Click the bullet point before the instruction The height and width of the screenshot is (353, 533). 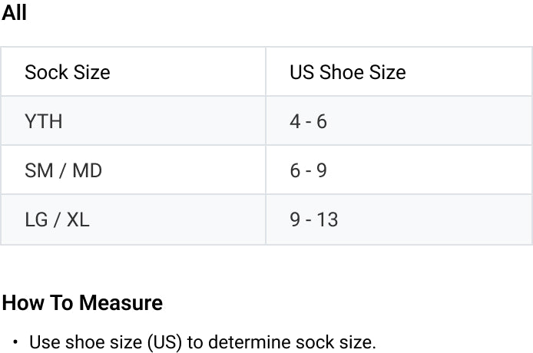tap(15, 341)
